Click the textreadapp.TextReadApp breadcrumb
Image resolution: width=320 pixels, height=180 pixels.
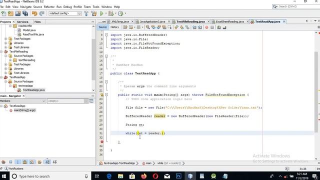pos(119,163)
